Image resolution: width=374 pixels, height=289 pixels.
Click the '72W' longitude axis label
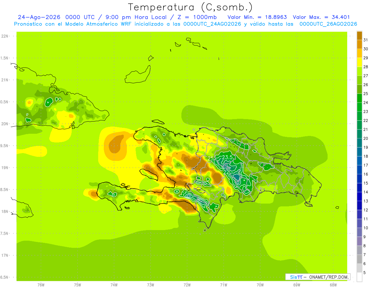[x=187, y=285]
